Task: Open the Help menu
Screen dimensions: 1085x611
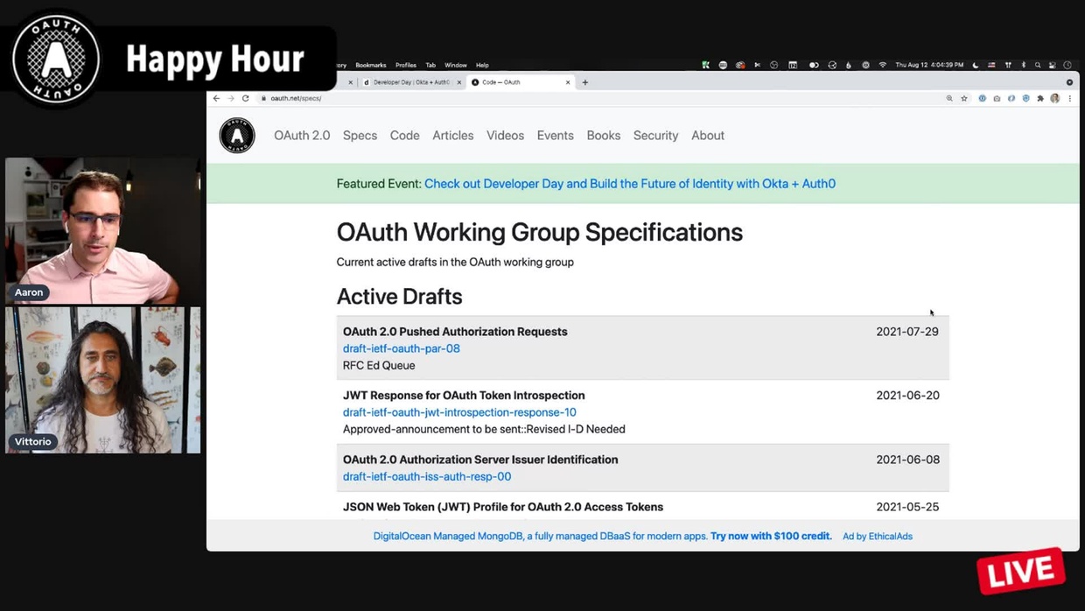Action: click(x=482, y=65)
